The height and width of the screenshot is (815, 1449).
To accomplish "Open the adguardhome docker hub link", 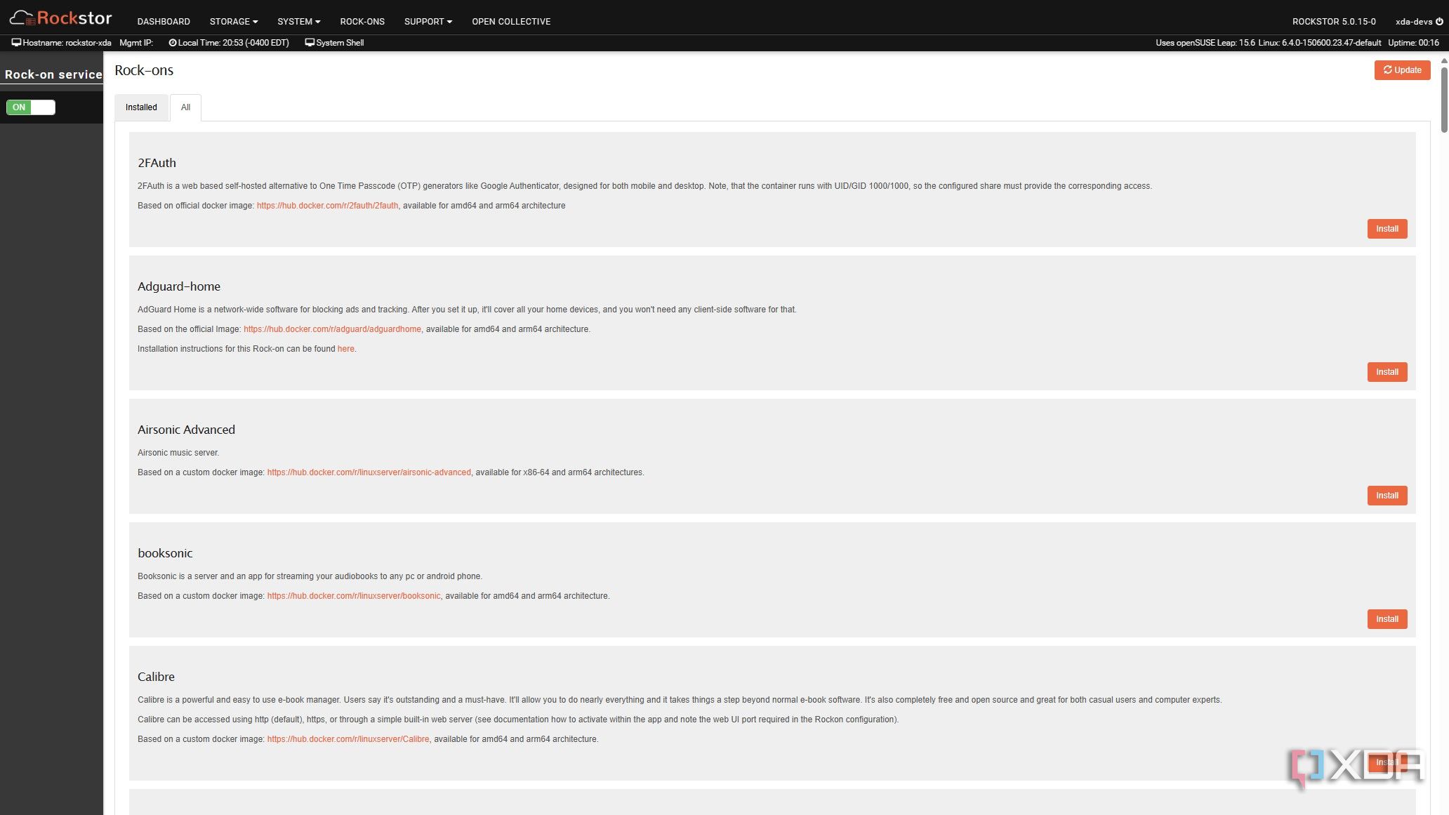I will [x=332, y=329].
